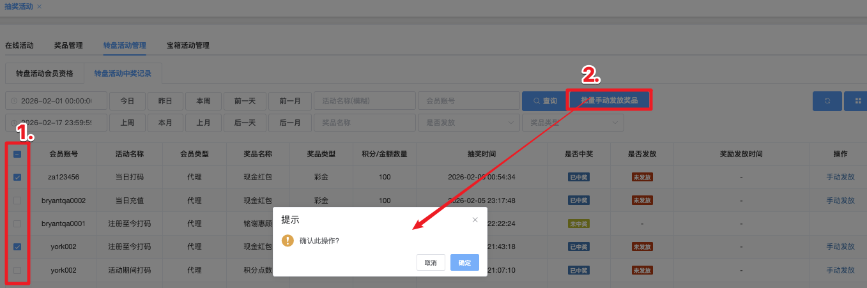Image resolution: width=867 pixels, height=288 pixels.
Task: Click the 批量手动发放奖品 button
Action: click(610, 101)
